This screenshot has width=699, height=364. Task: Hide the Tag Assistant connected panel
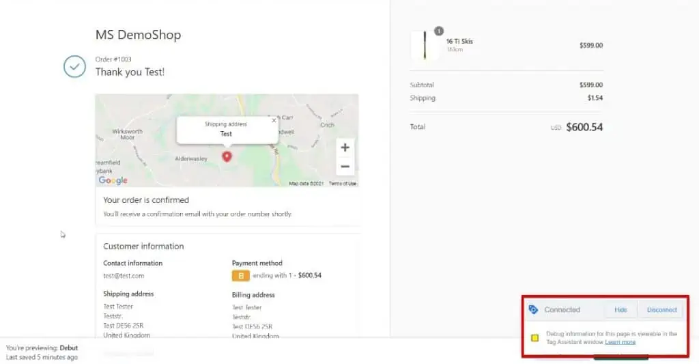(620, 309)
